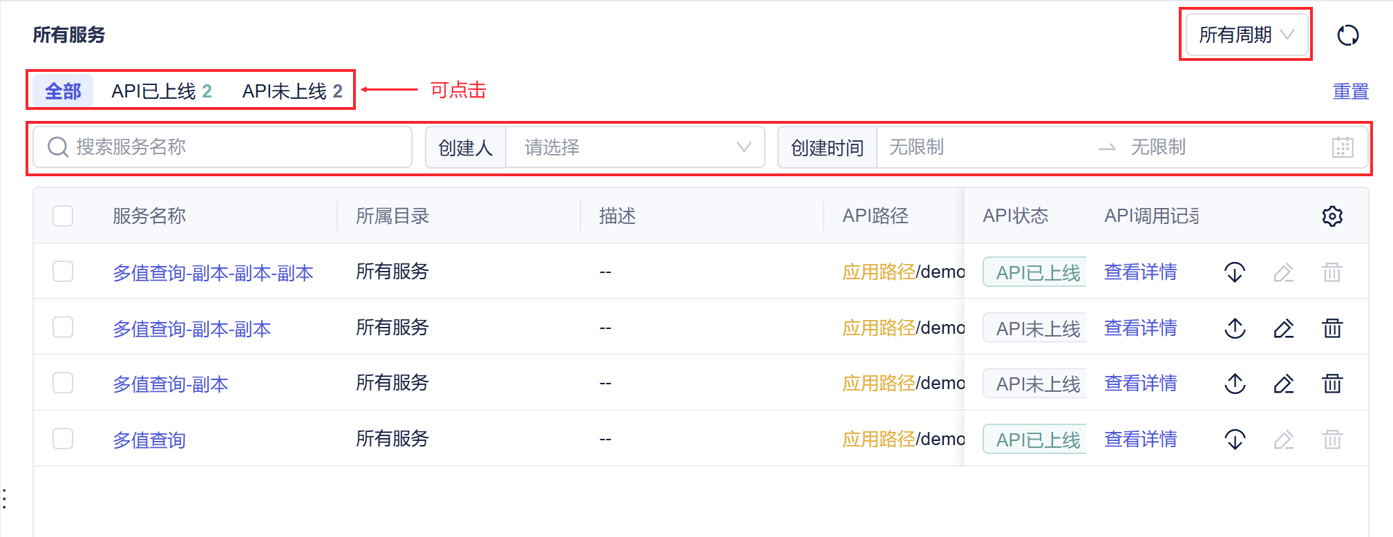This screenshot has width=1393, height=537.
Task: Publish the 多值查询-副本-副本 API online
Action: [1235, 328]
